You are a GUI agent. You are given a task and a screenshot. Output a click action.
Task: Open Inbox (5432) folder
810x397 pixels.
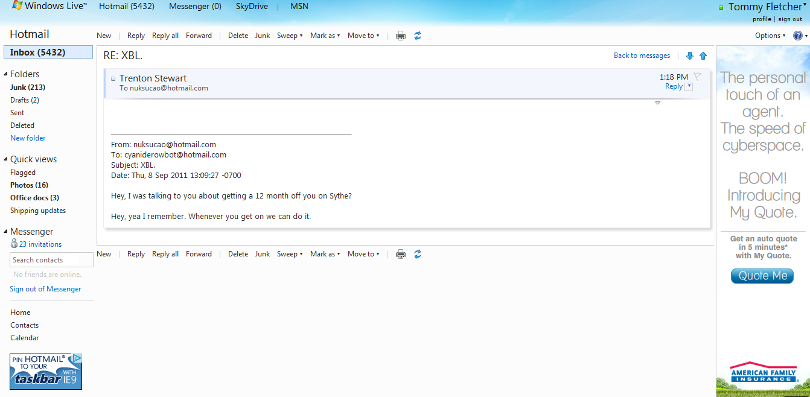click(48, 52)
